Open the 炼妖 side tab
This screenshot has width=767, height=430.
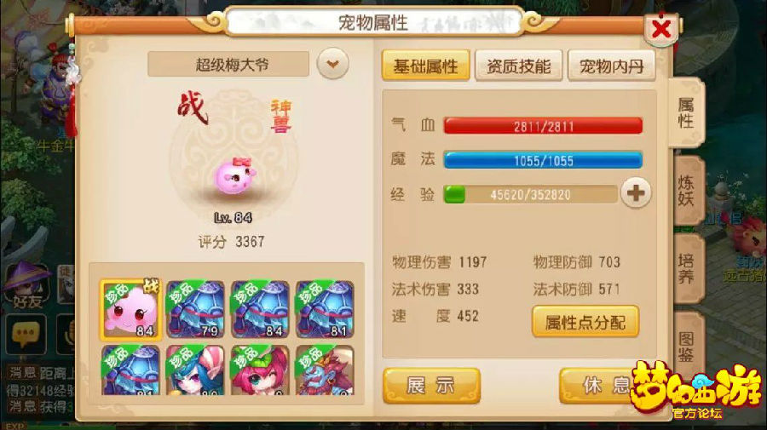(686, 191)
